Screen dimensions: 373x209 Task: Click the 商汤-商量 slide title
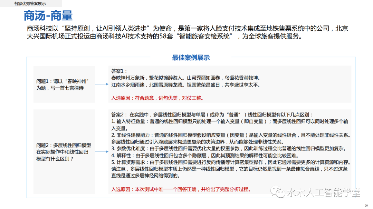point(48,16)
